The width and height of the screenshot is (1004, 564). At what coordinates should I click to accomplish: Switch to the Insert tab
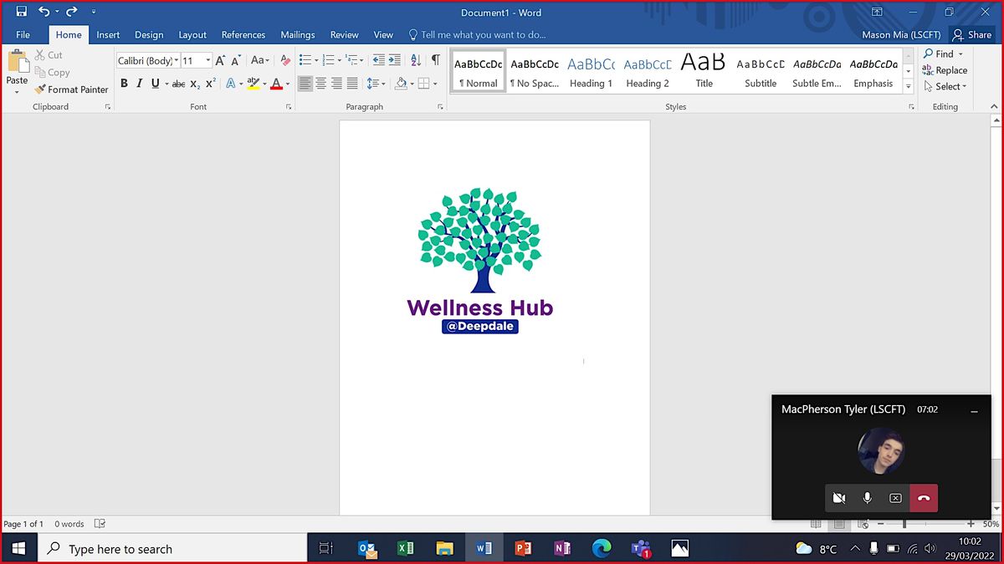(108, 35)
